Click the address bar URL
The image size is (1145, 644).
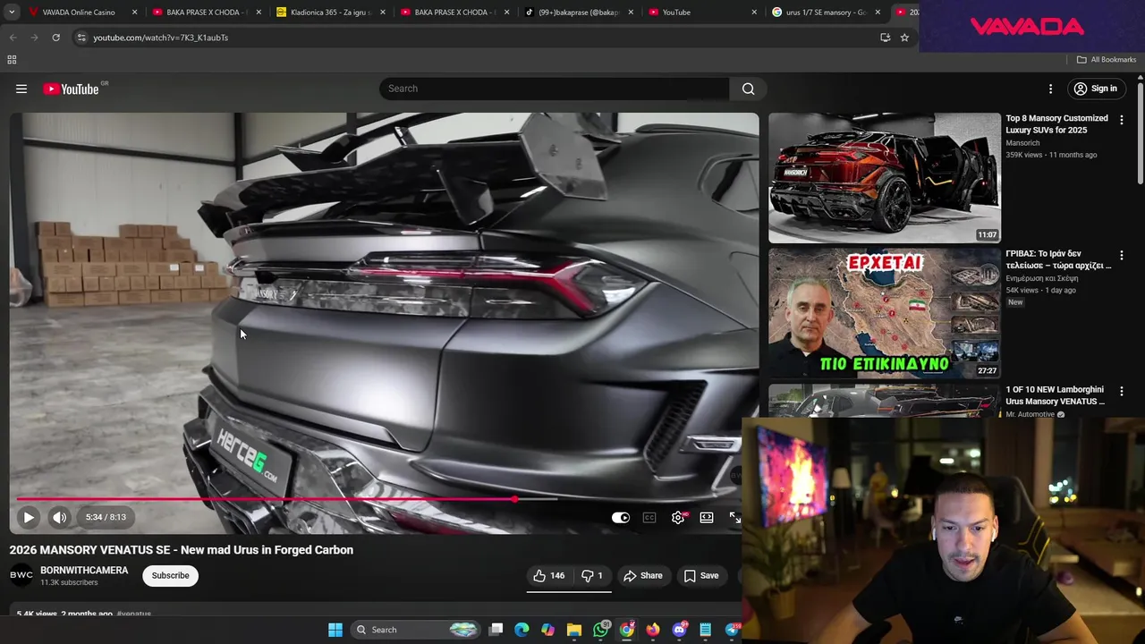(x=161, y=38)
